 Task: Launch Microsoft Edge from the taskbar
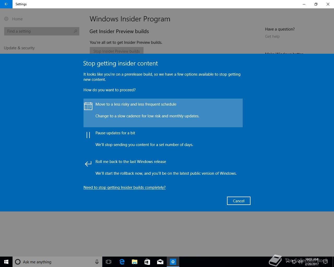pos(122,262)
